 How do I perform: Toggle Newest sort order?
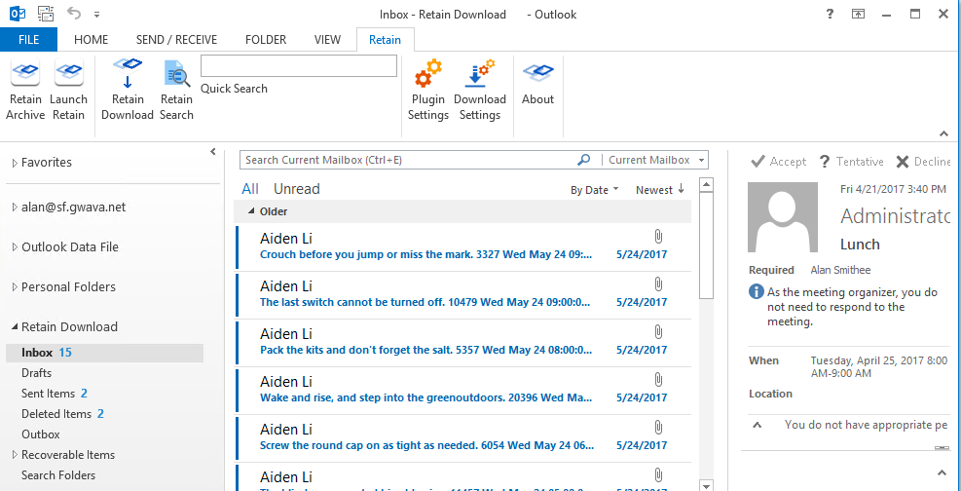click(660, 190)
